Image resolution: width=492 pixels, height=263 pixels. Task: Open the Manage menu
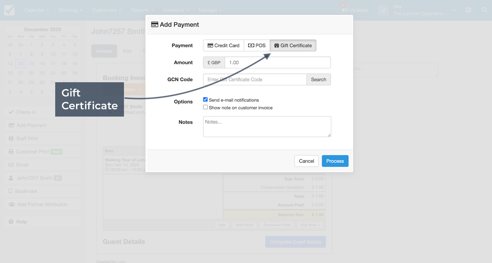[x=210, y=10]
